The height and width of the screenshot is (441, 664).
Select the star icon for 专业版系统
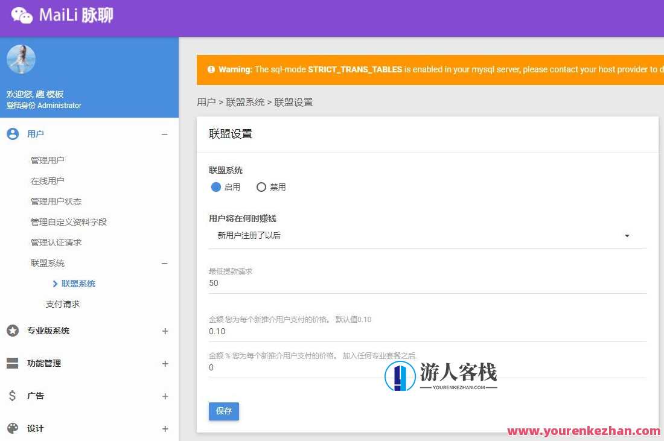(x=13, y=331)
